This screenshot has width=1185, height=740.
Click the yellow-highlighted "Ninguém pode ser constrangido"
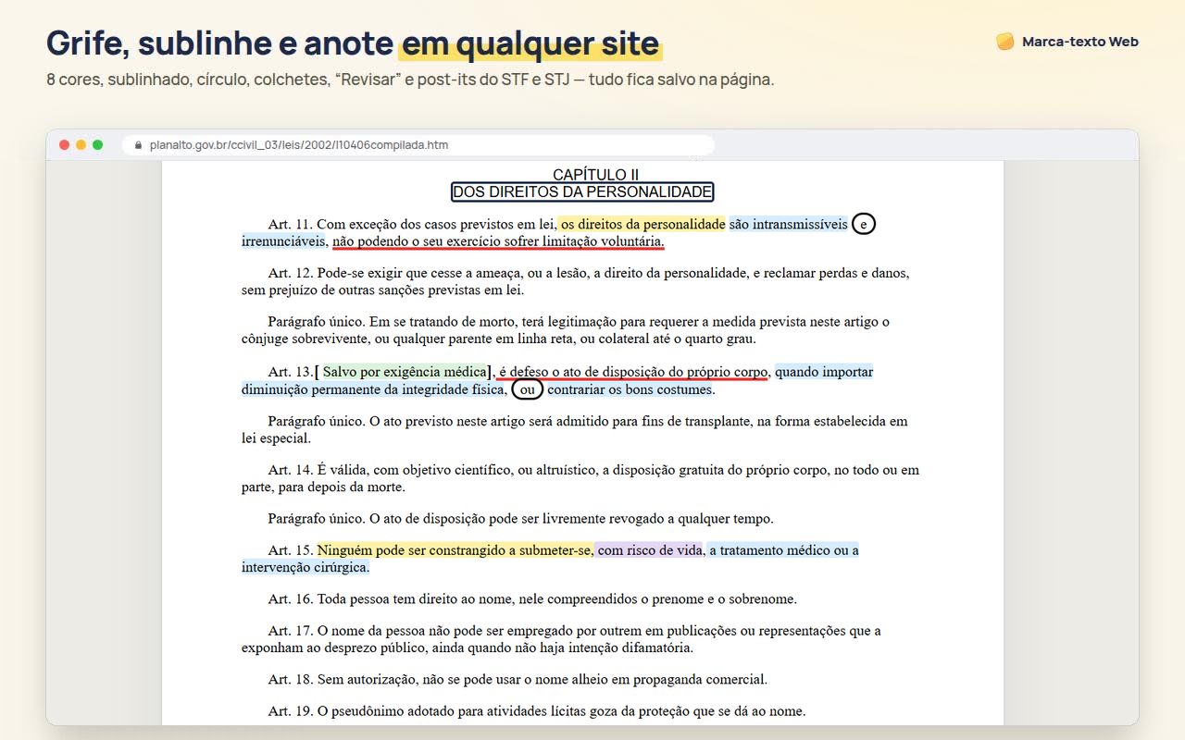(455, 550)
